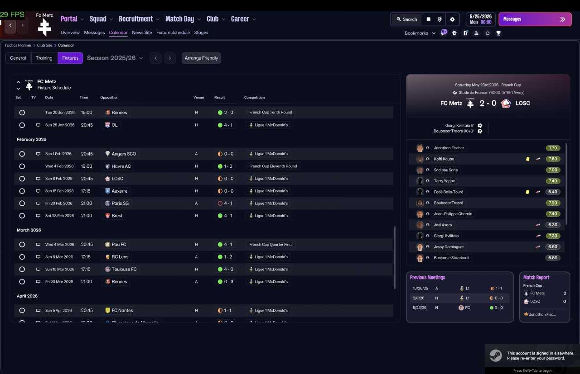
Task: Click the FC Metz crest beside 2 - 0 score
Action: (x=470, y=103)
